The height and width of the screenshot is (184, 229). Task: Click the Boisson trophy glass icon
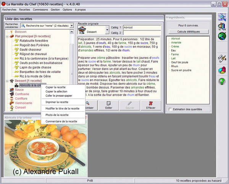[12, 32]
